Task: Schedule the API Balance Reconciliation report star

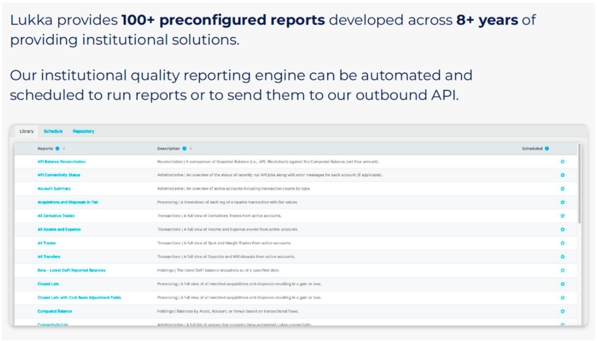Action: (563, 161)
